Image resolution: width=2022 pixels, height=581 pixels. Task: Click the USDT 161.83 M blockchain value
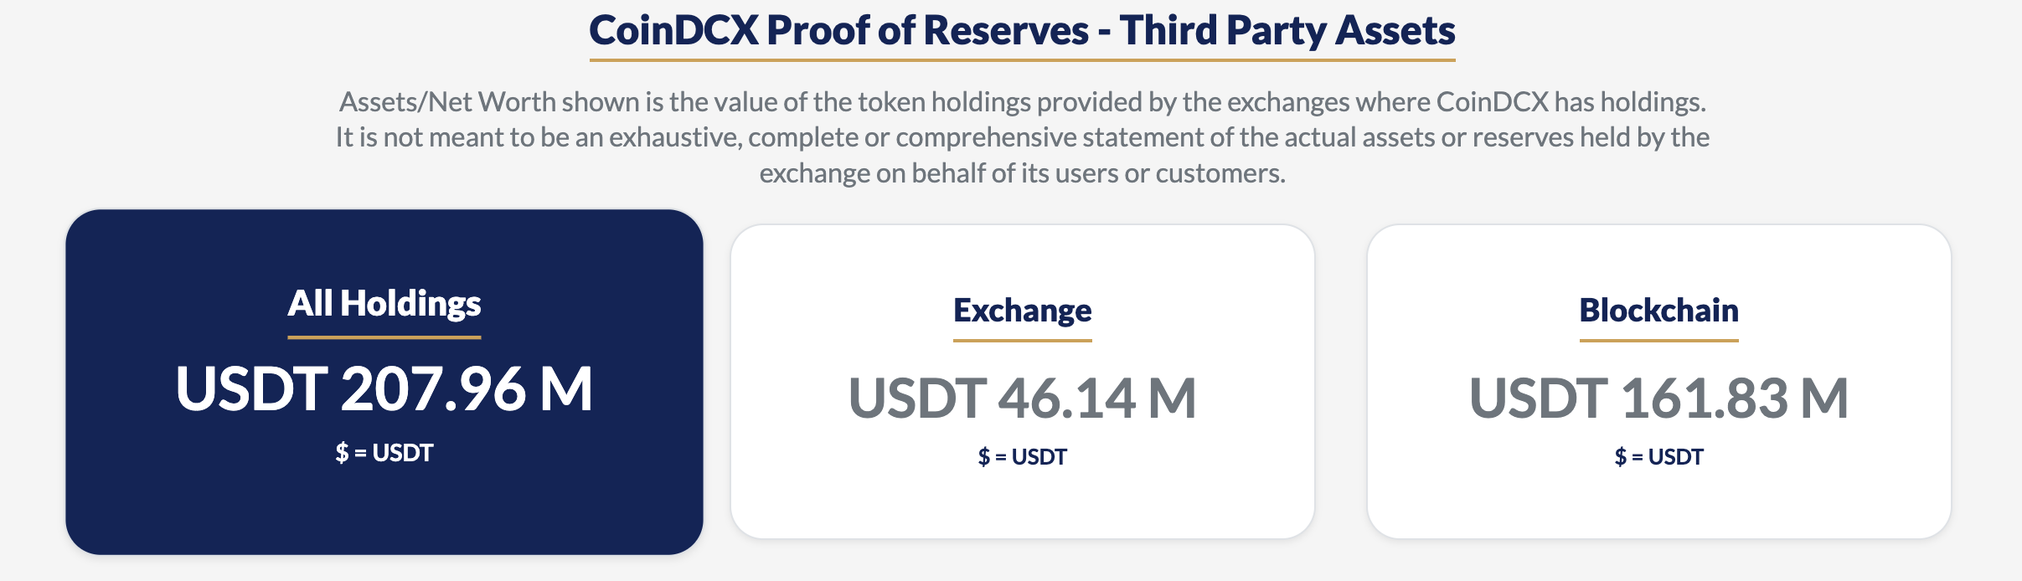point(1659,398)
